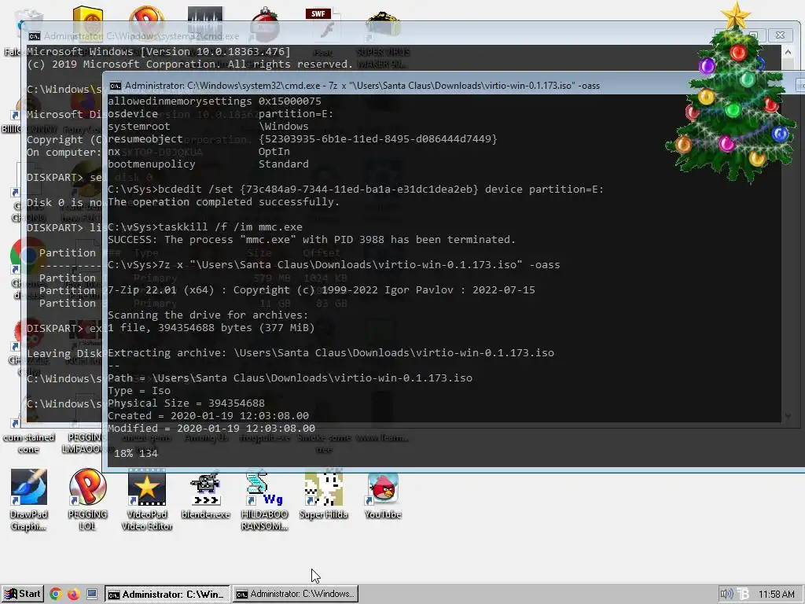The image size is (805, 604).
Task: Switch to 'Administrator: C:\Win_' taskbar button
Action: pyautogui.click(x=167, y=595)
